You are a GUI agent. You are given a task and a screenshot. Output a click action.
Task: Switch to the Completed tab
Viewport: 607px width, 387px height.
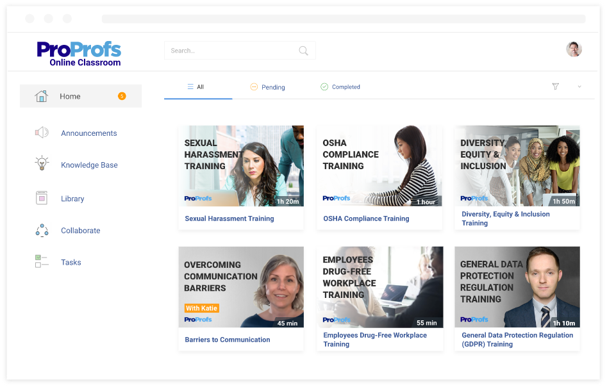[x=340, y=86]
